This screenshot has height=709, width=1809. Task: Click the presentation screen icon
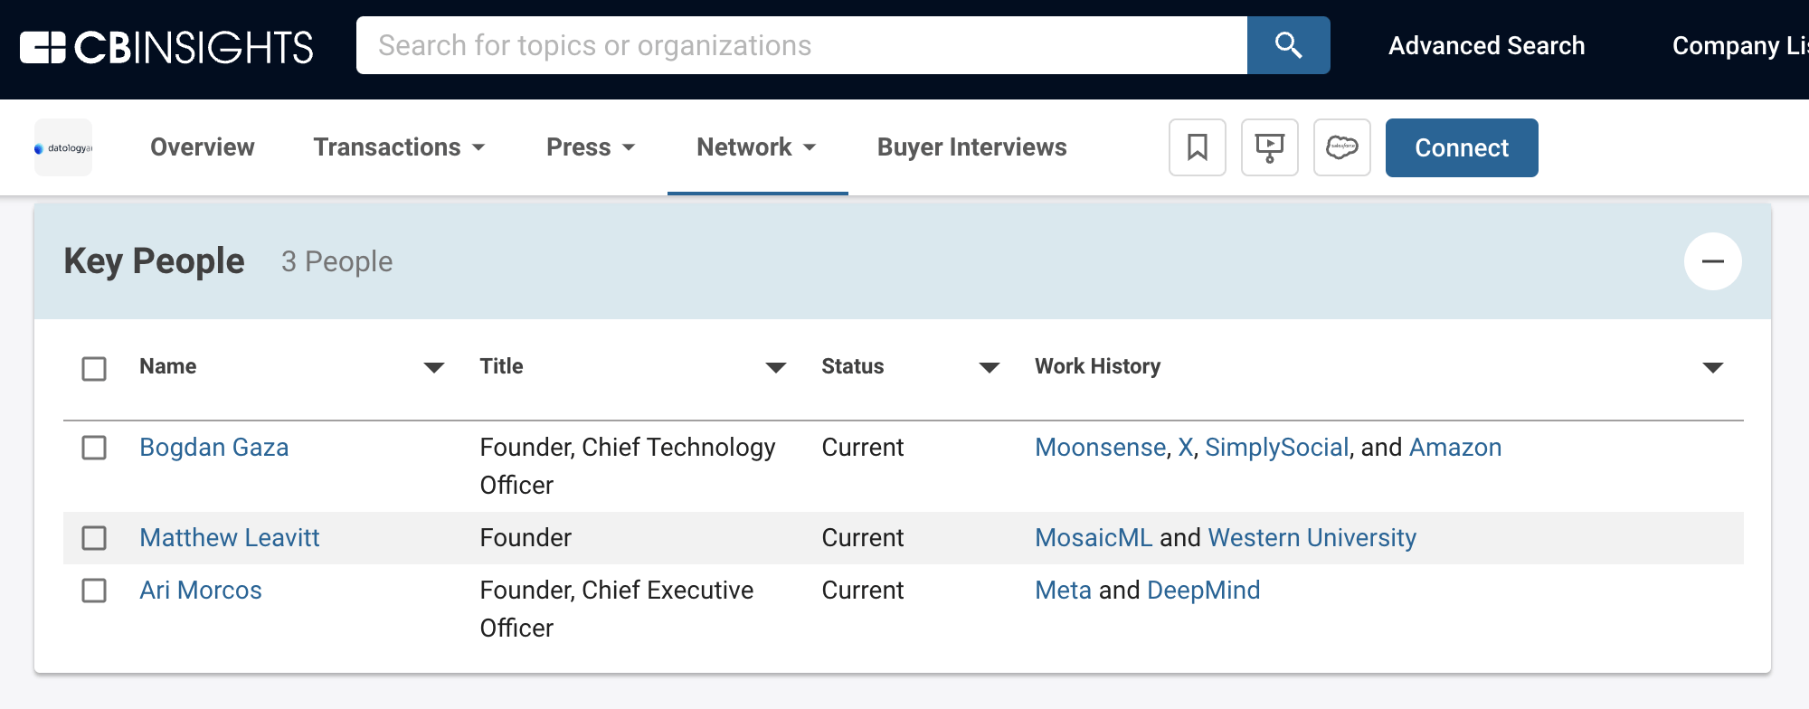click(1269, 147)
